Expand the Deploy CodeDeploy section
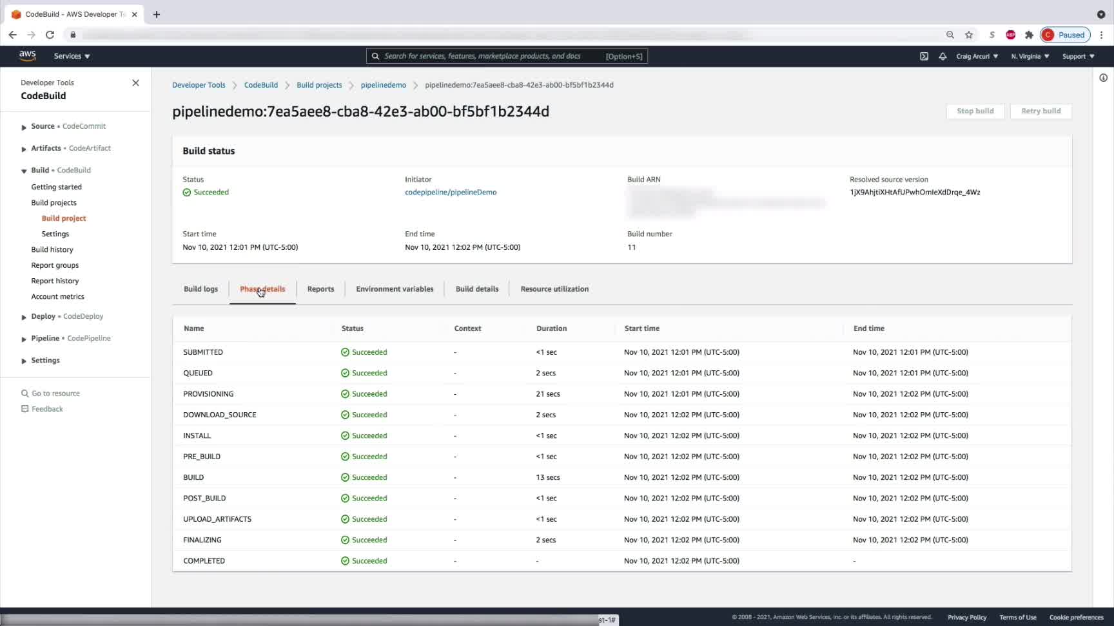This screenshot has height=626, width=1114. point(24,317)
